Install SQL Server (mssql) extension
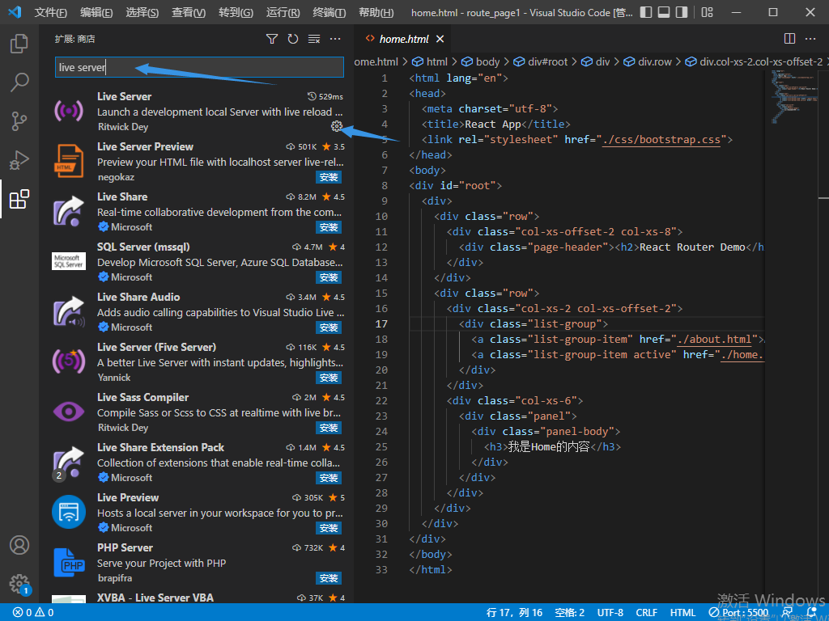The height and width of the screenshot is (621, 829). pos(329,277)
